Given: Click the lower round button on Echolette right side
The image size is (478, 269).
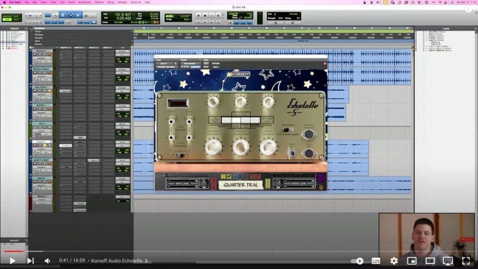Looking at the screenshot, I should pyautogui.click(x=308, y=153).
